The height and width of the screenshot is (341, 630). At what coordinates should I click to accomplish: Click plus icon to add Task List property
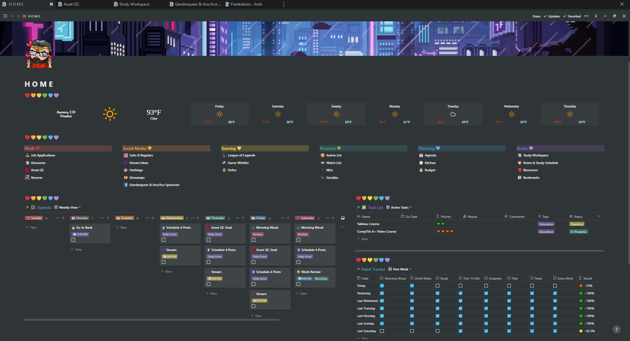coord(599,216)
